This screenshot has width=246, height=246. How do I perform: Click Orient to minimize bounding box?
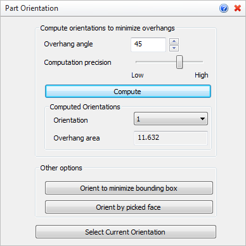point(129,188)
